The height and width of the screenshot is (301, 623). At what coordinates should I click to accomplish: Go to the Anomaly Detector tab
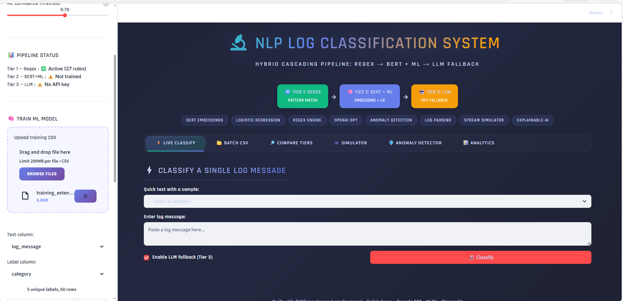click(415, 143)
